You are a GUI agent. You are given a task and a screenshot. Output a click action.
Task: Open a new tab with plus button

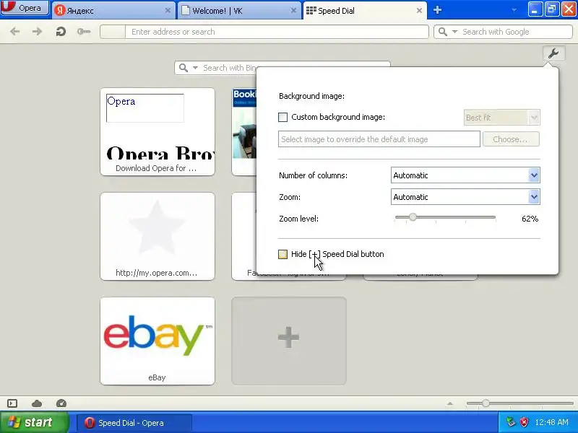[x=438, y=10]
